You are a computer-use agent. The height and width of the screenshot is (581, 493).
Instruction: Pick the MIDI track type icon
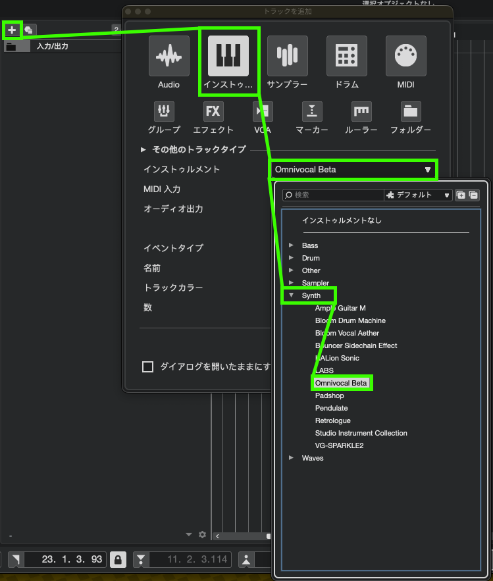click(x=406, y=57)
